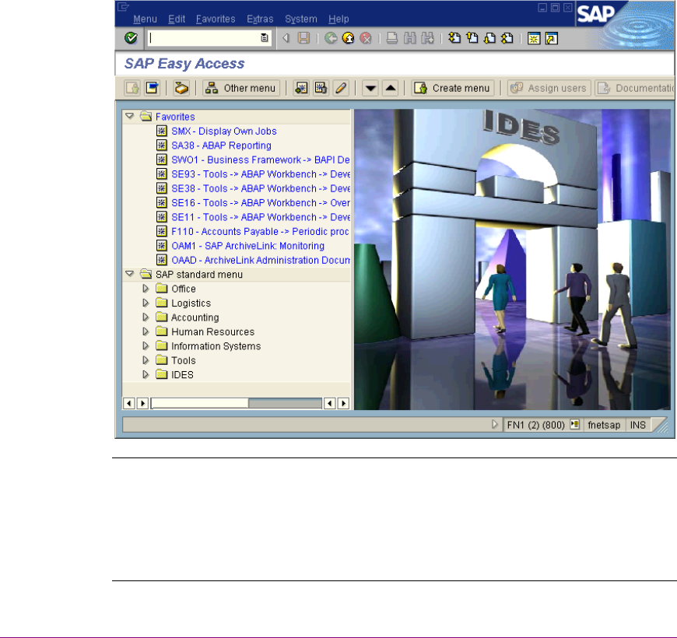Click the SAP Menu icon
Image resolution: width=677 pixels, height=638 pixels.
pos(152,88)
